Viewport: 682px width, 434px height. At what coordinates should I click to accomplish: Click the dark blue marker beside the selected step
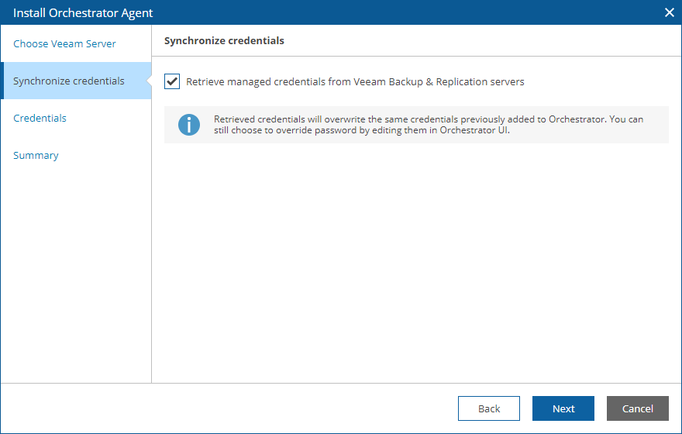point(2,81)
